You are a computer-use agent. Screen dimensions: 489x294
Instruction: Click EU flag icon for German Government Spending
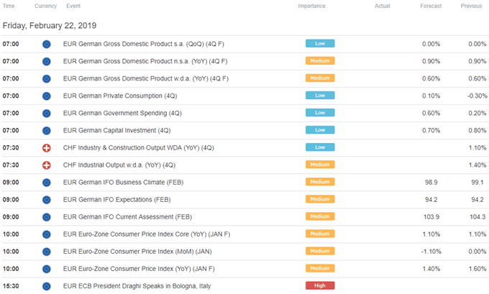coord(47,114)
